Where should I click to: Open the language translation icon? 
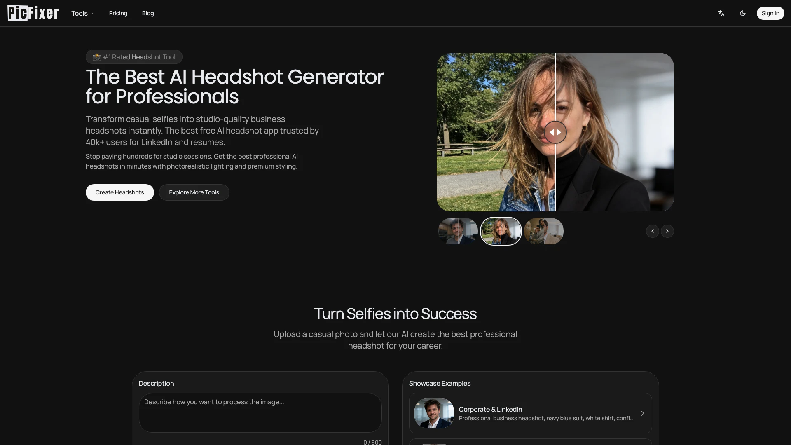point(721,13)
